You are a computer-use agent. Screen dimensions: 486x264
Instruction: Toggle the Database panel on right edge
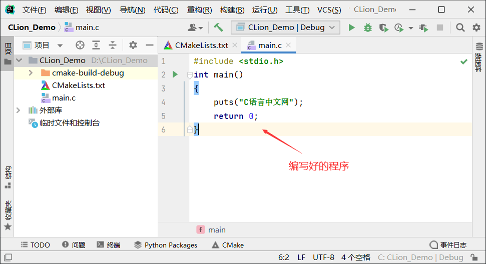coord(478,62)
